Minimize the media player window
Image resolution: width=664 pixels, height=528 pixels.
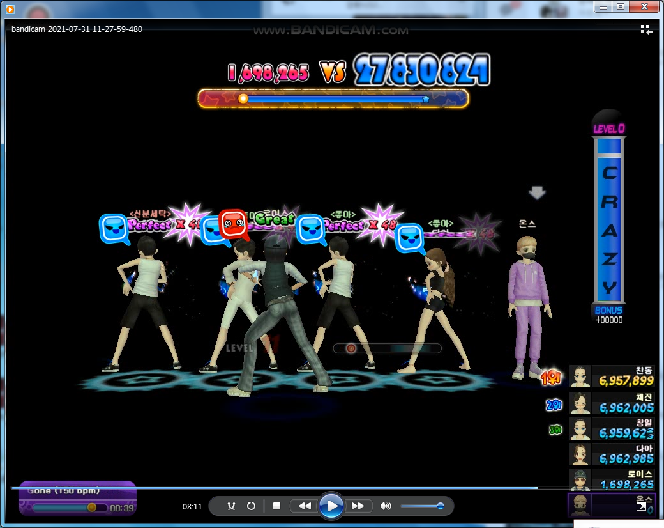603,7
